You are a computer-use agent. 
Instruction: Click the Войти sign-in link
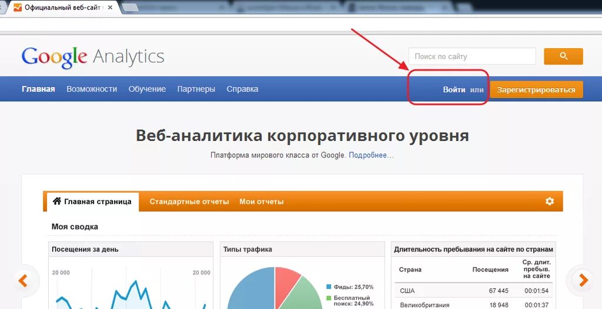(454, 90)
